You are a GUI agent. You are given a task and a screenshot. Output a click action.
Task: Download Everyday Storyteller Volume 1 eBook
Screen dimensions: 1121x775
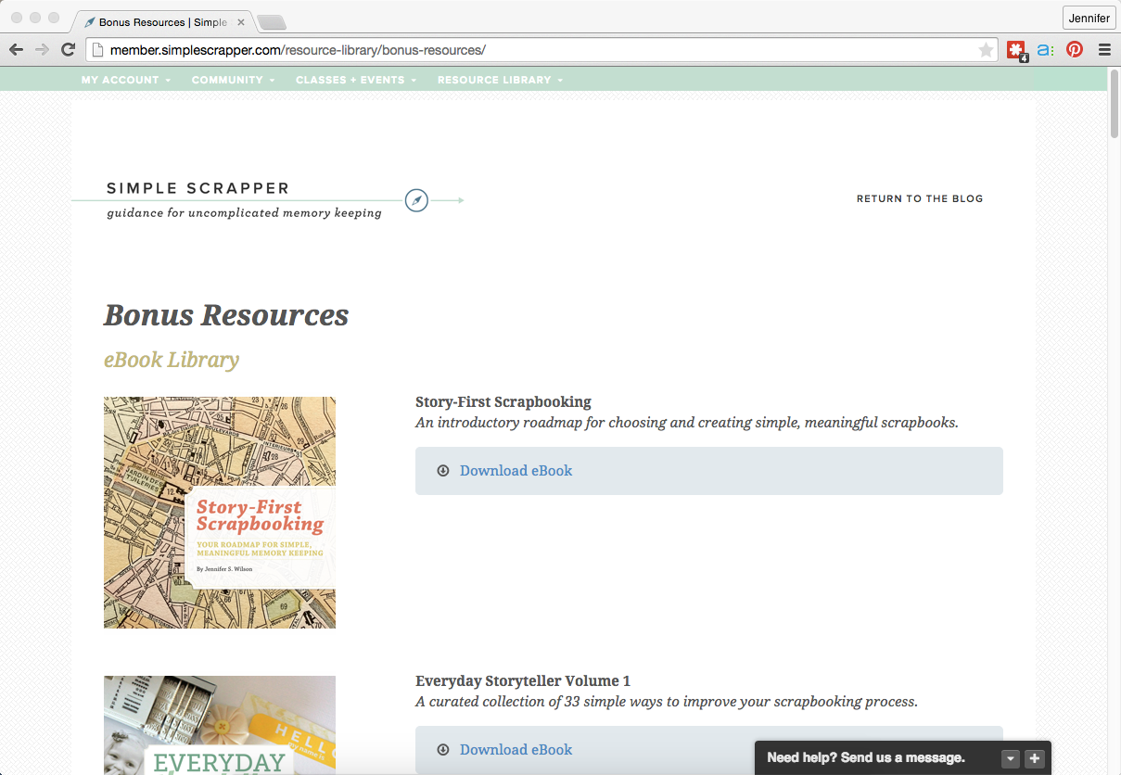pos(516,749)
